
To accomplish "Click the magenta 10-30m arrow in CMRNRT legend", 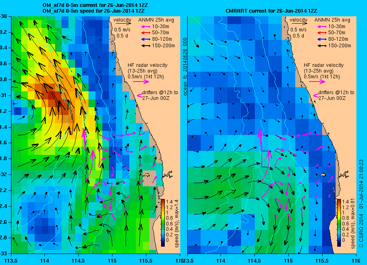I will coord(322,26).
